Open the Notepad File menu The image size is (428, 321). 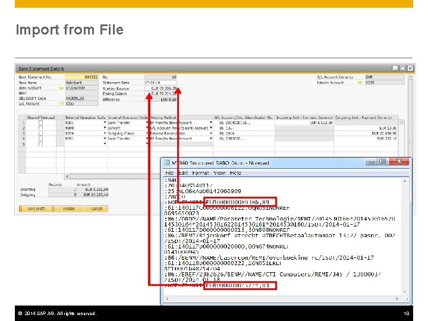[169, 173]
